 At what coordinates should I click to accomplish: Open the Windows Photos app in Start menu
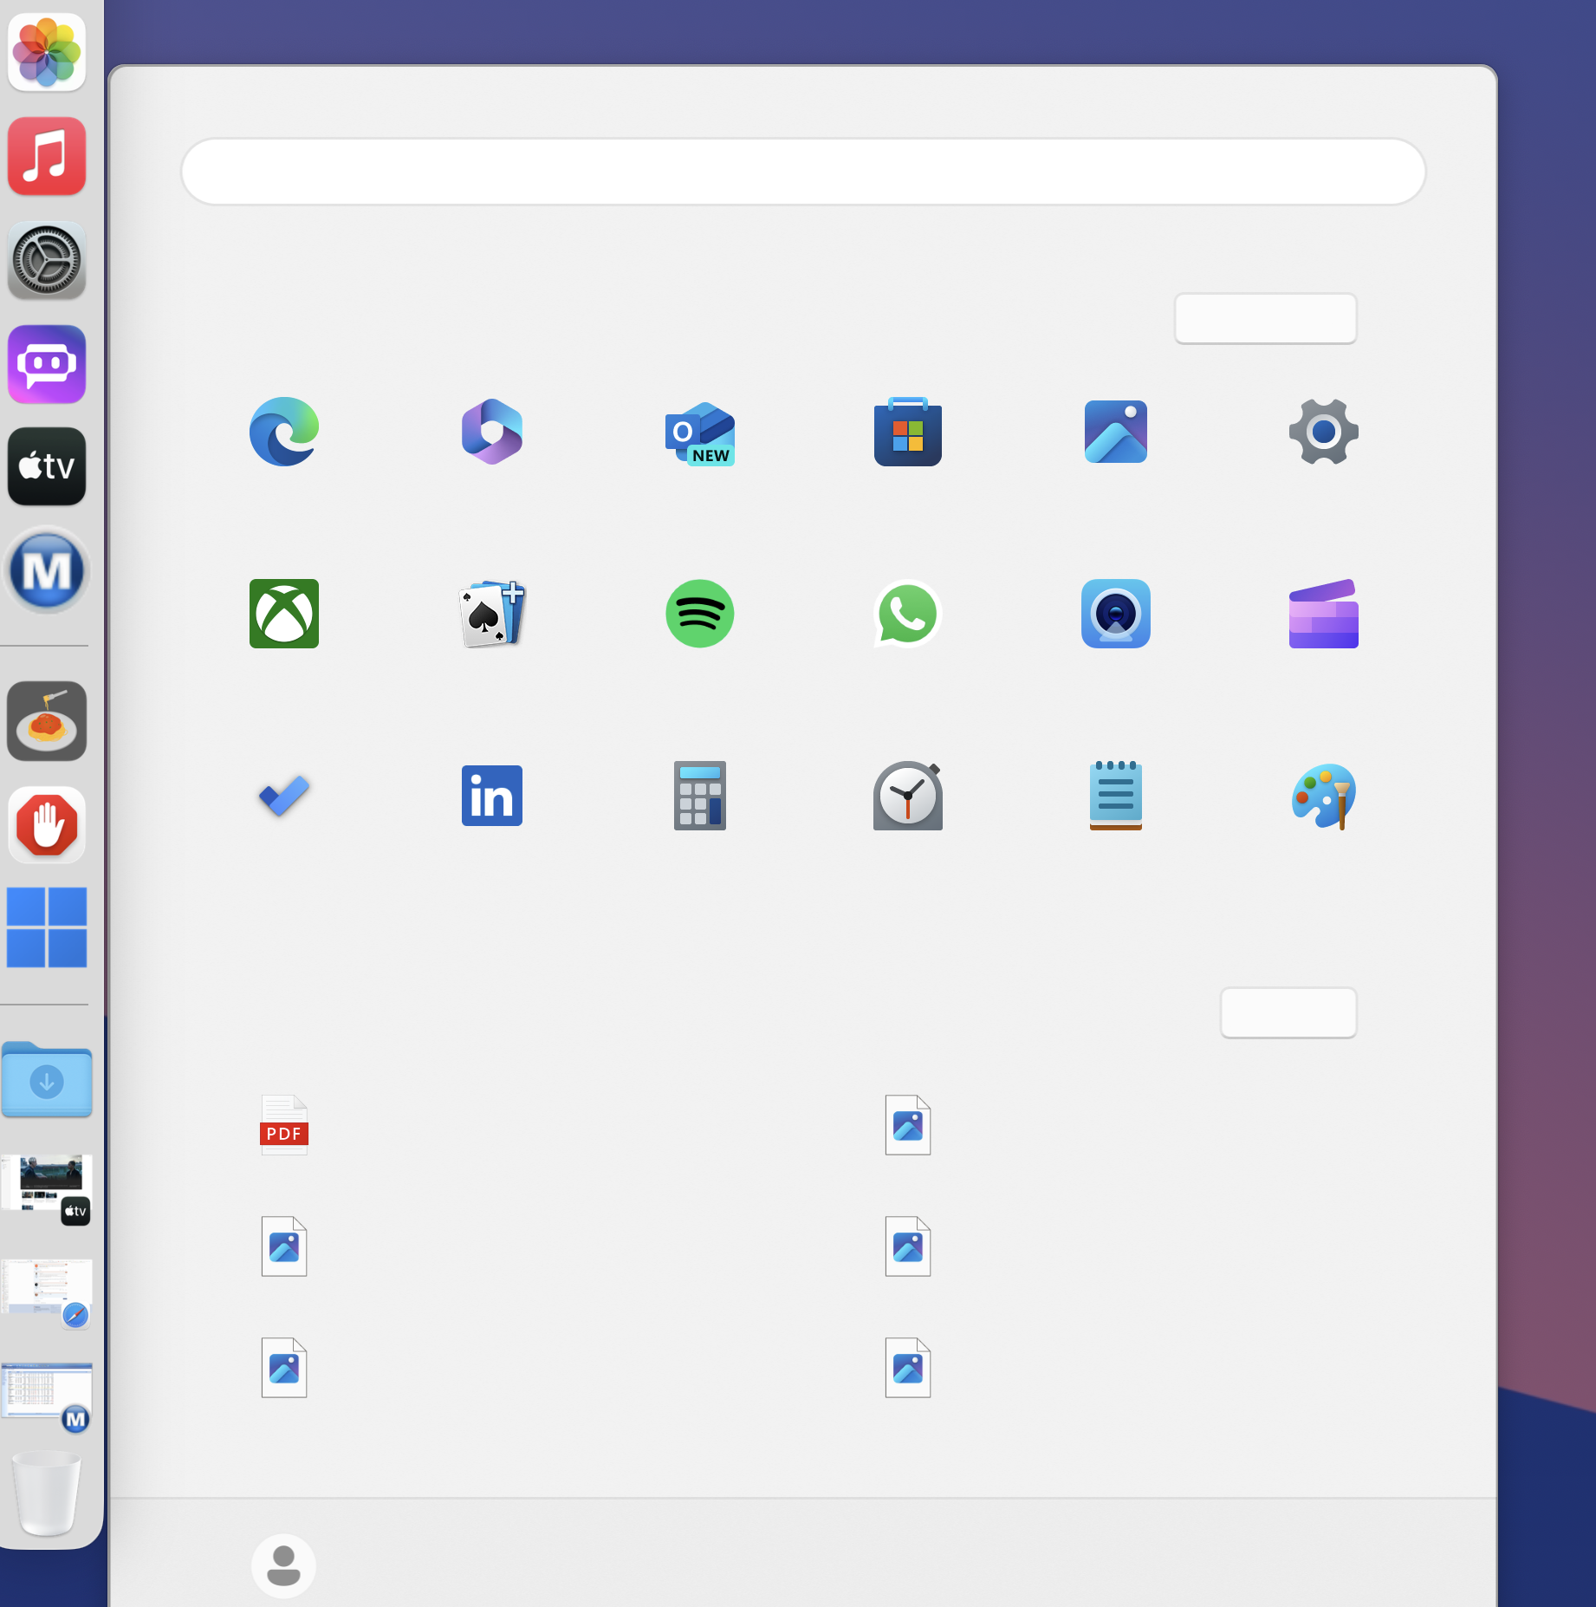tap(1116, 432)
